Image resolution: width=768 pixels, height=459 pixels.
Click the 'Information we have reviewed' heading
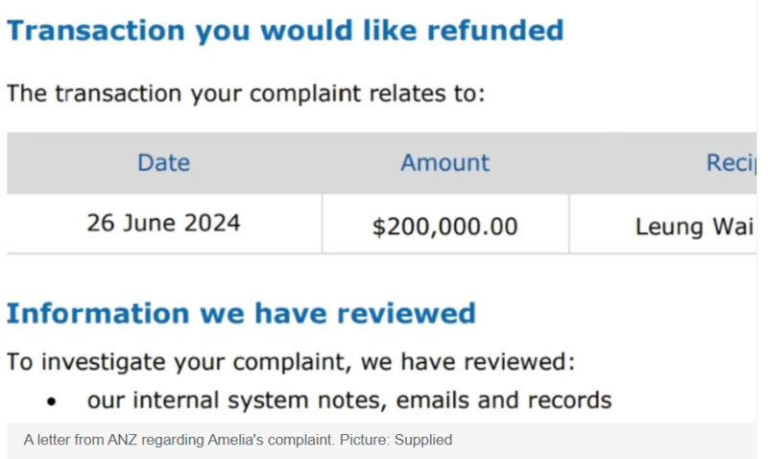point(241,313)
